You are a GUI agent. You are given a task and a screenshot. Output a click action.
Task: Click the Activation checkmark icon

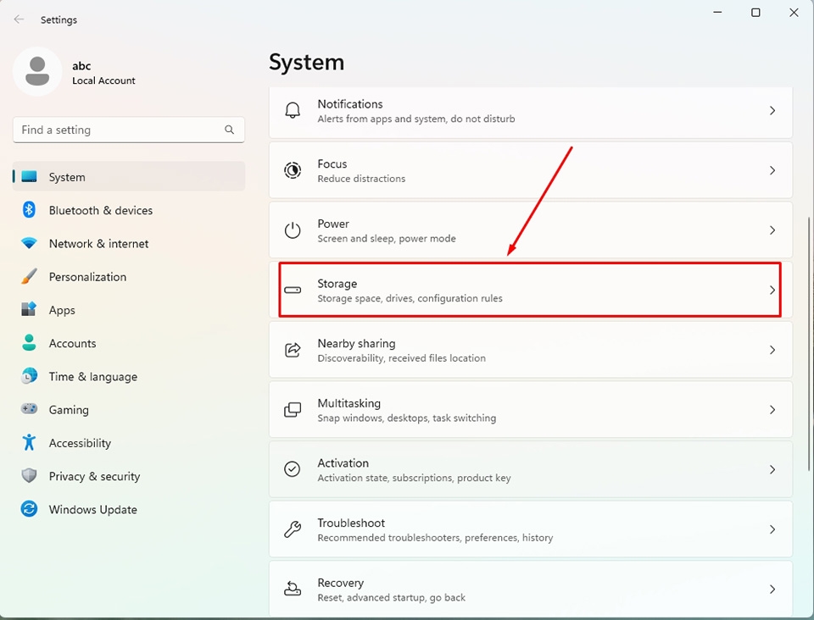click(x=293, y=469)
